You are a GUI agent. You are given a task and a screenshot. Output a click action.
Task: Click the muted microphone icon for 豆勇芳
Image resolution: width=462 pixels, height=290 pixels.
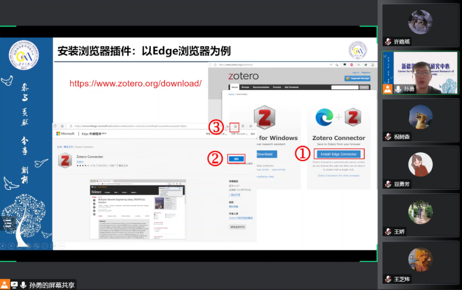pyautogui.click(x=388, y=184)
